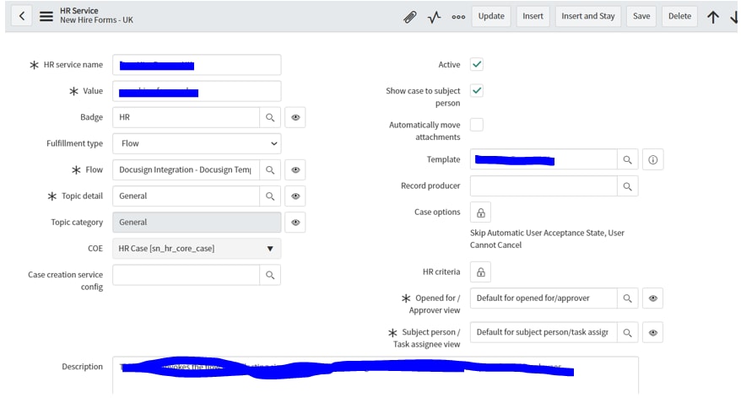Preview the Badge HR record
This screenshot has width=741, height=403.
point(295,117)
